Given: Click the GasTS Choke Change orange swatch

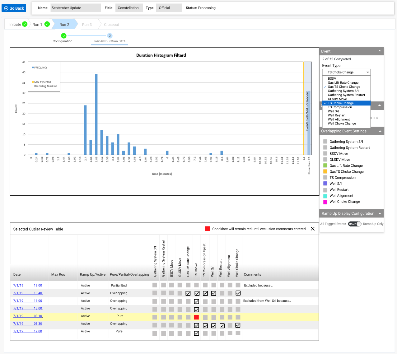Looking at the screenshot, I should tap(325, 171).
